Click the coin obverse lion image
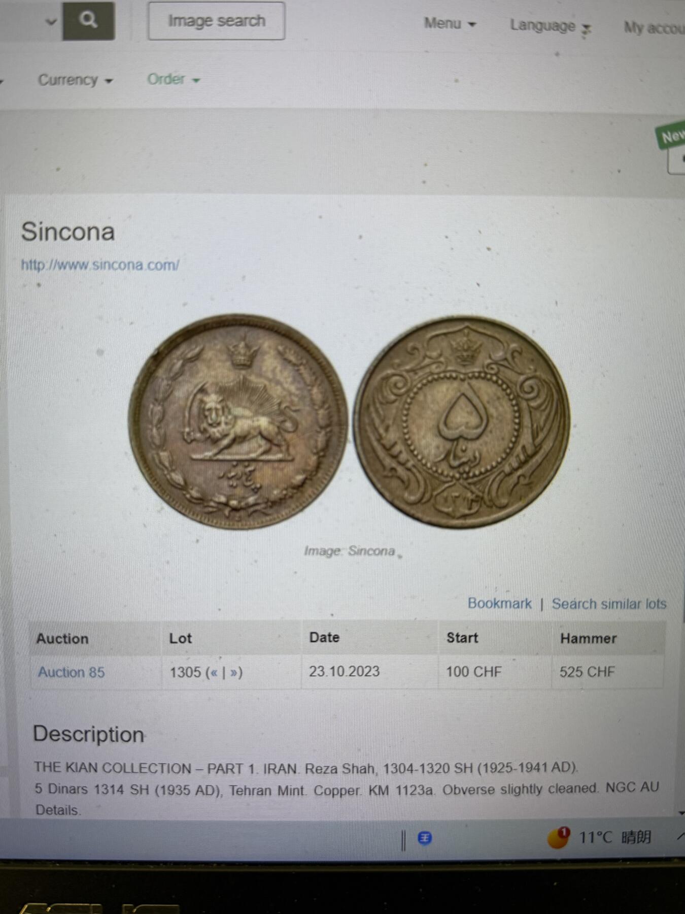 pos(237,421)
